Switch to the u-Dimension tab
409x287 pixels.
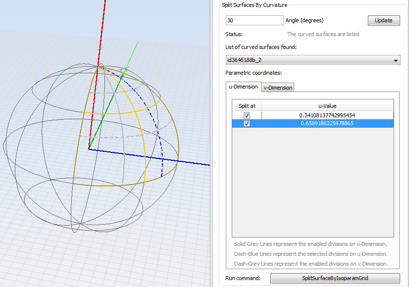tap(243, 87)
